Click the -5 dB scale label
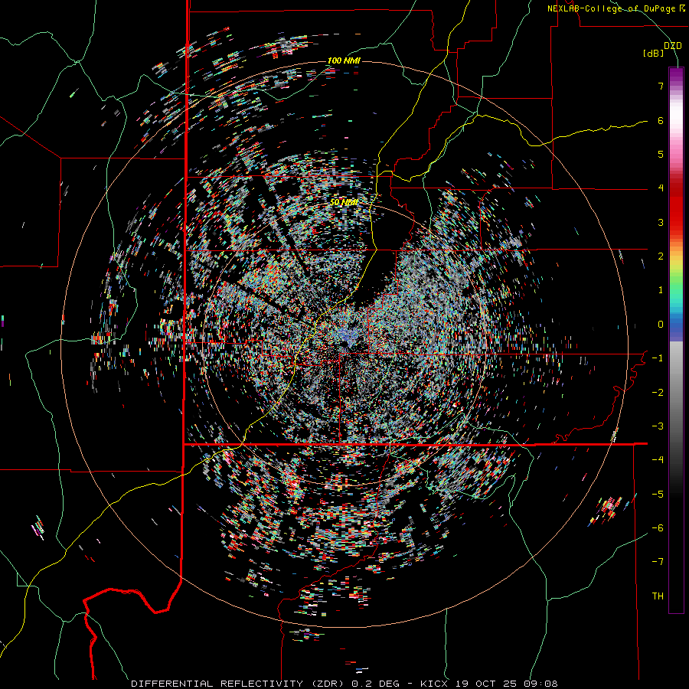This screenshot has height=689, width=689. point(658,495)
